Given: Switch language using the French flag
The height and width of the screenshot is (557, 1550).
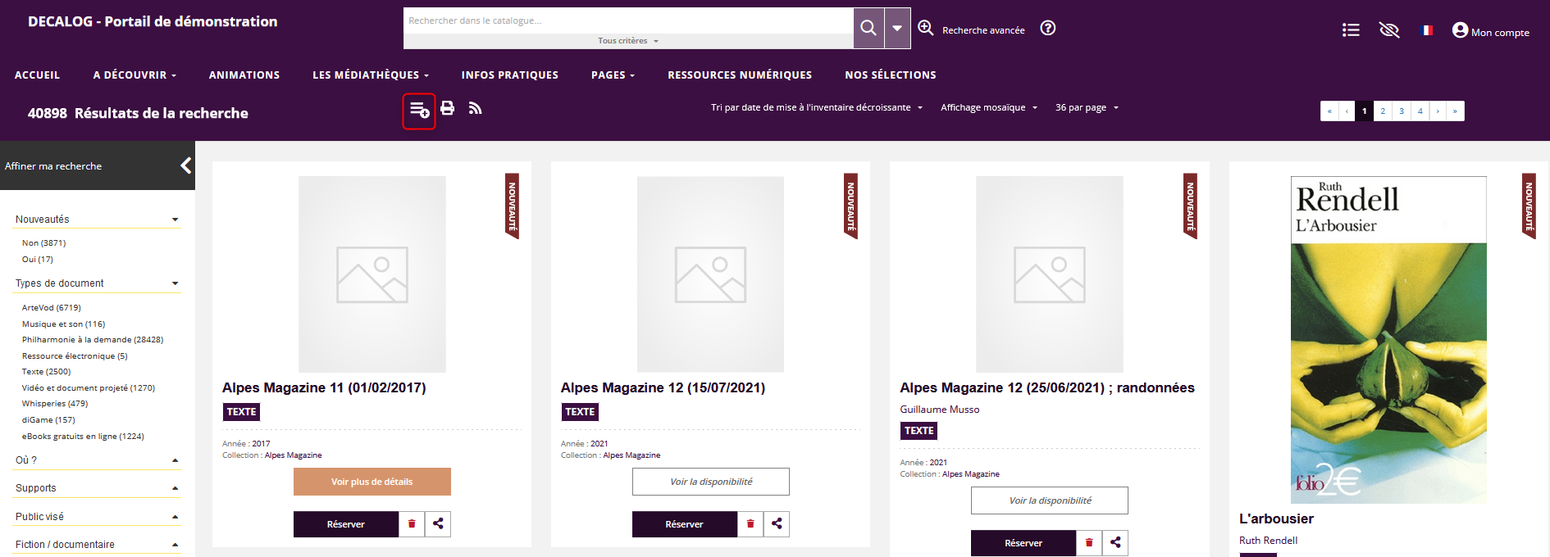Looking at the screenshot, I should click(x=1427, y=30).
